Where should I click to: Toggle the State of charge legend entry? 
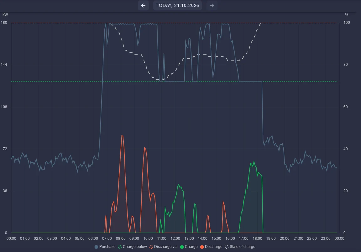tap(240, 247)
